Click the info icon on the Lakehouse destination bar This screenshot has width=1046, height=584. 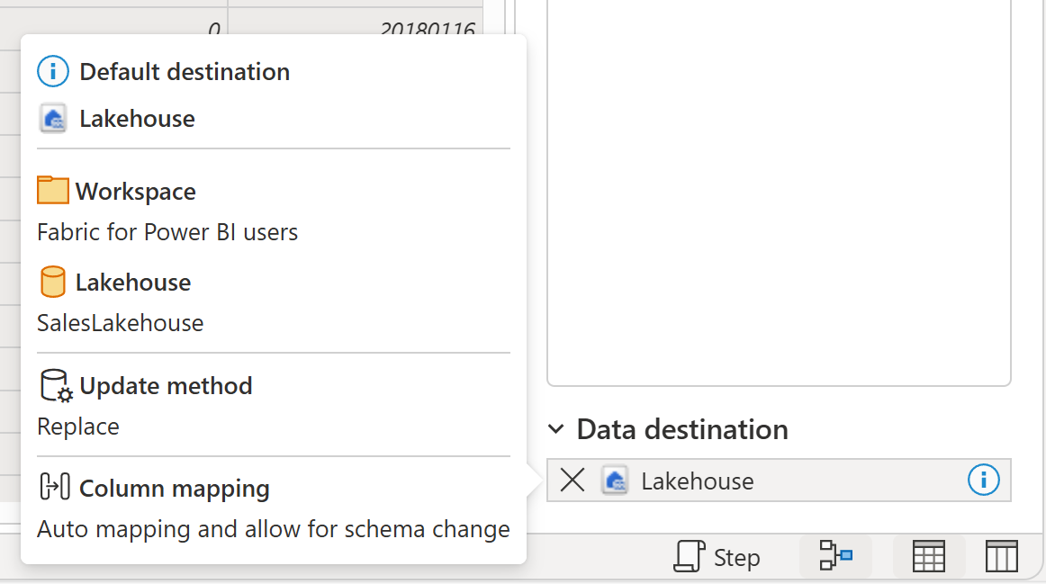click(984, 480)
